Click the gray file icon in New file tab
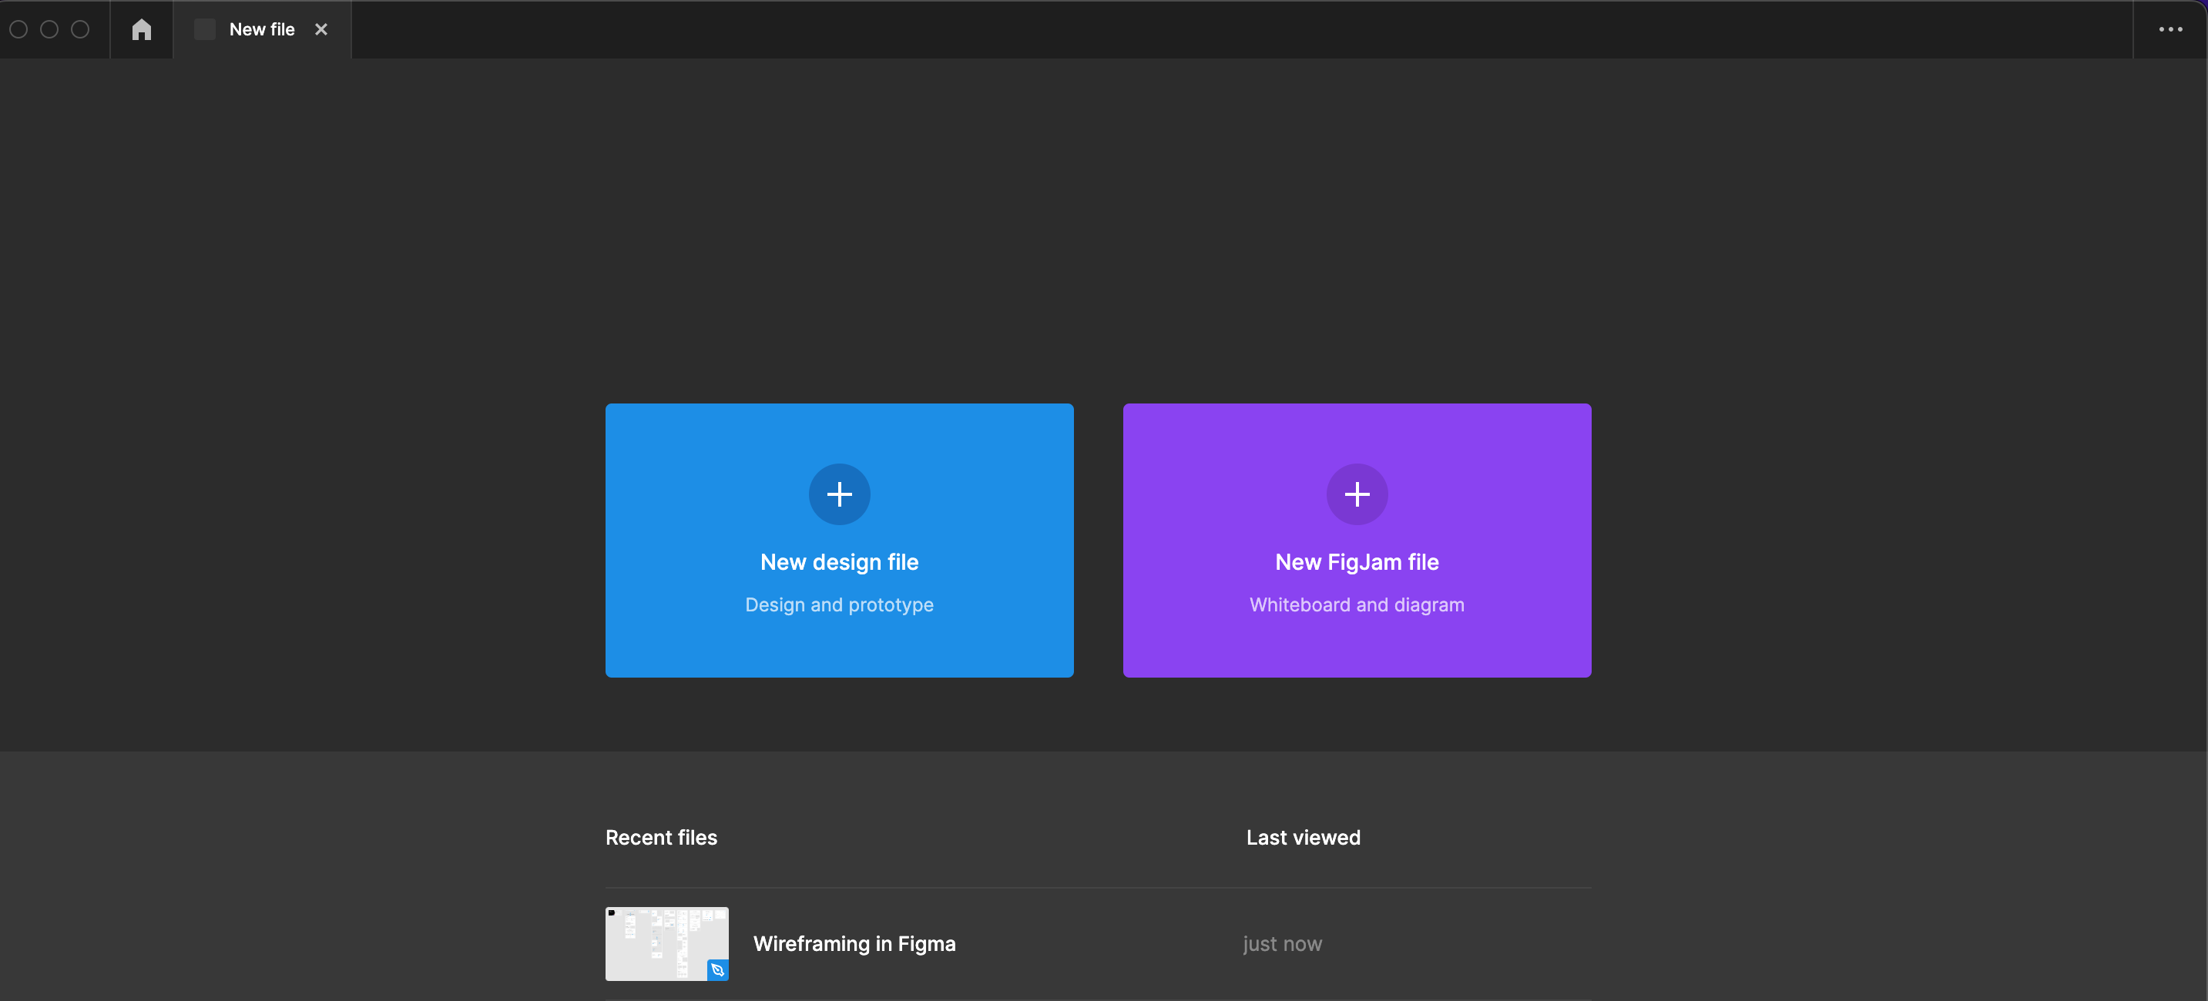 tap(205, 29)
